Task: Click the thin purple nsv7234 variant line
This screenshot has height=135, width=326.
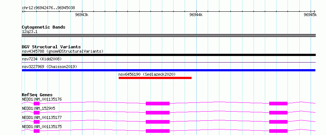Action: tap(168, 62)
